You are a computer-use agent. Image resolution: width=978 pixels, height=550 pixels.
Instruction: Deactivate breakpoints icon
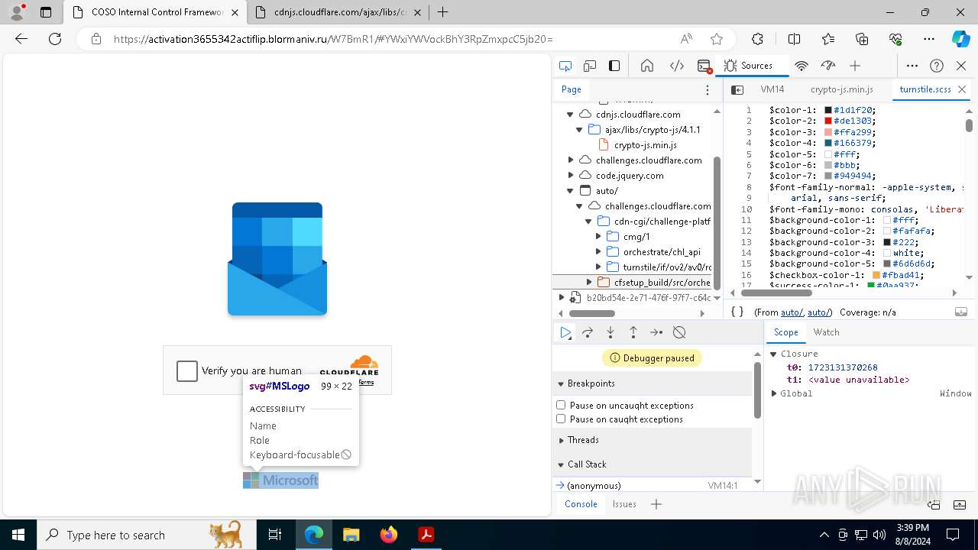click(x=679, y=332)
